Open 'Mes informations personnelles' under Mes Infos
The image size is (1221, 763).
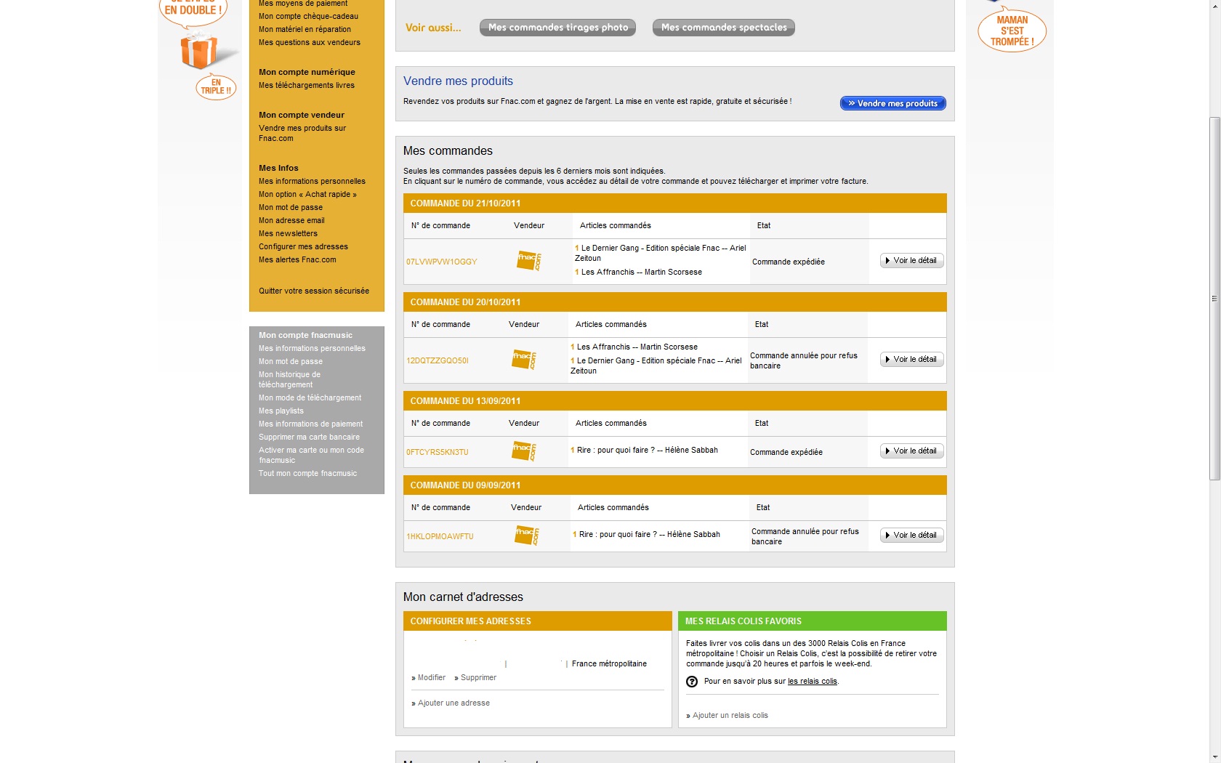pos(312,181)
